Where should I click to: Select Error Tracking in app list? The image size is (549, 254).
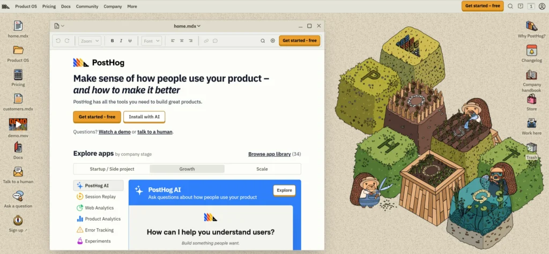[x=99, y=230]
